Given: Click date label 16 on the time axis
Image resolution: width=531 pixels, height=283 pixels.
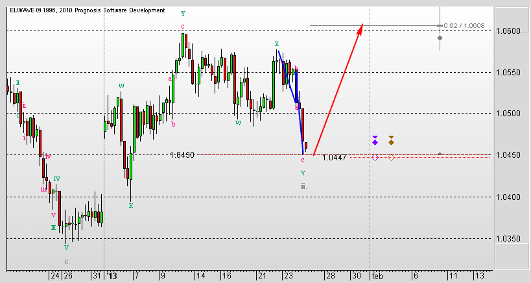Looking at the screenshot, I should (226, 276).
